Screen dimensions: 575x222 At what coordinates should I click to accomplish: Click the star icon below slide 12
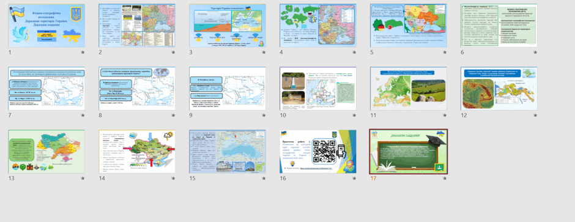pyautogui.click(x=535, y=116)
